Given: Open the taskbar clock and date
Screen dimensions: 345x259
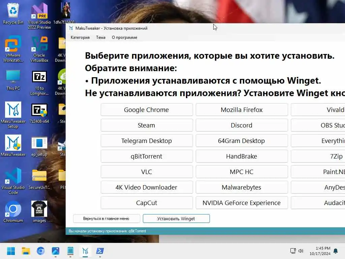Looking at the screenshot, I should (320, 251).
